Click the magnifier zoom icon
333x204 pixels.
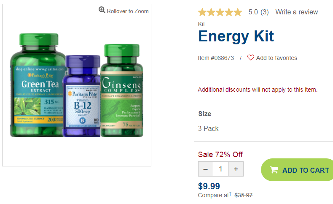click(102, 10)
